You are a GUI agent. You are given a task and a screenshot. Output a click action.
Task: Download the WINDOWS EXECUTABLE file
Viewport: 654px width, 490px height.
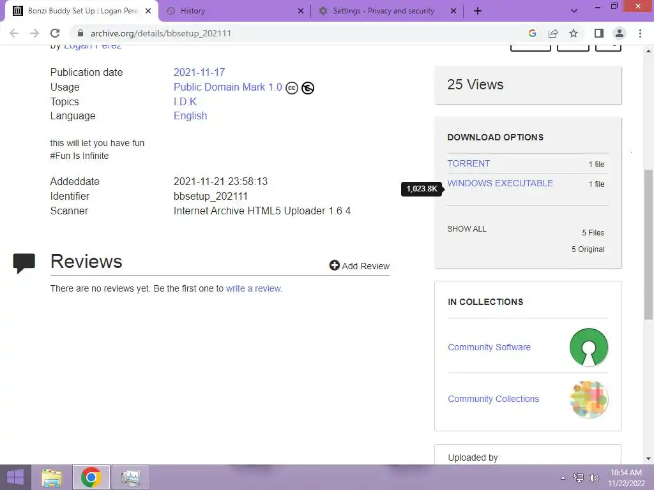point(500,183)
